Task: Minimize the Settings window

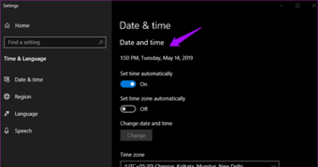Action: (281, 5)
